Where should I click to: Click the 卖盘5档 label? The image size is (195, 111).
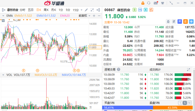[154, 103]
